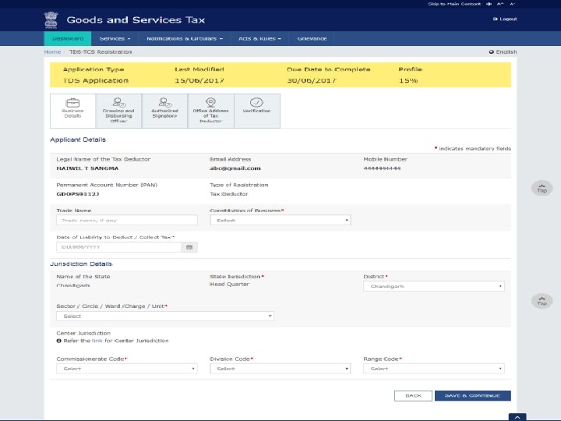The image size is (561, 421).
Task: Click the Applicant Details heading
Action: (78, 140)
